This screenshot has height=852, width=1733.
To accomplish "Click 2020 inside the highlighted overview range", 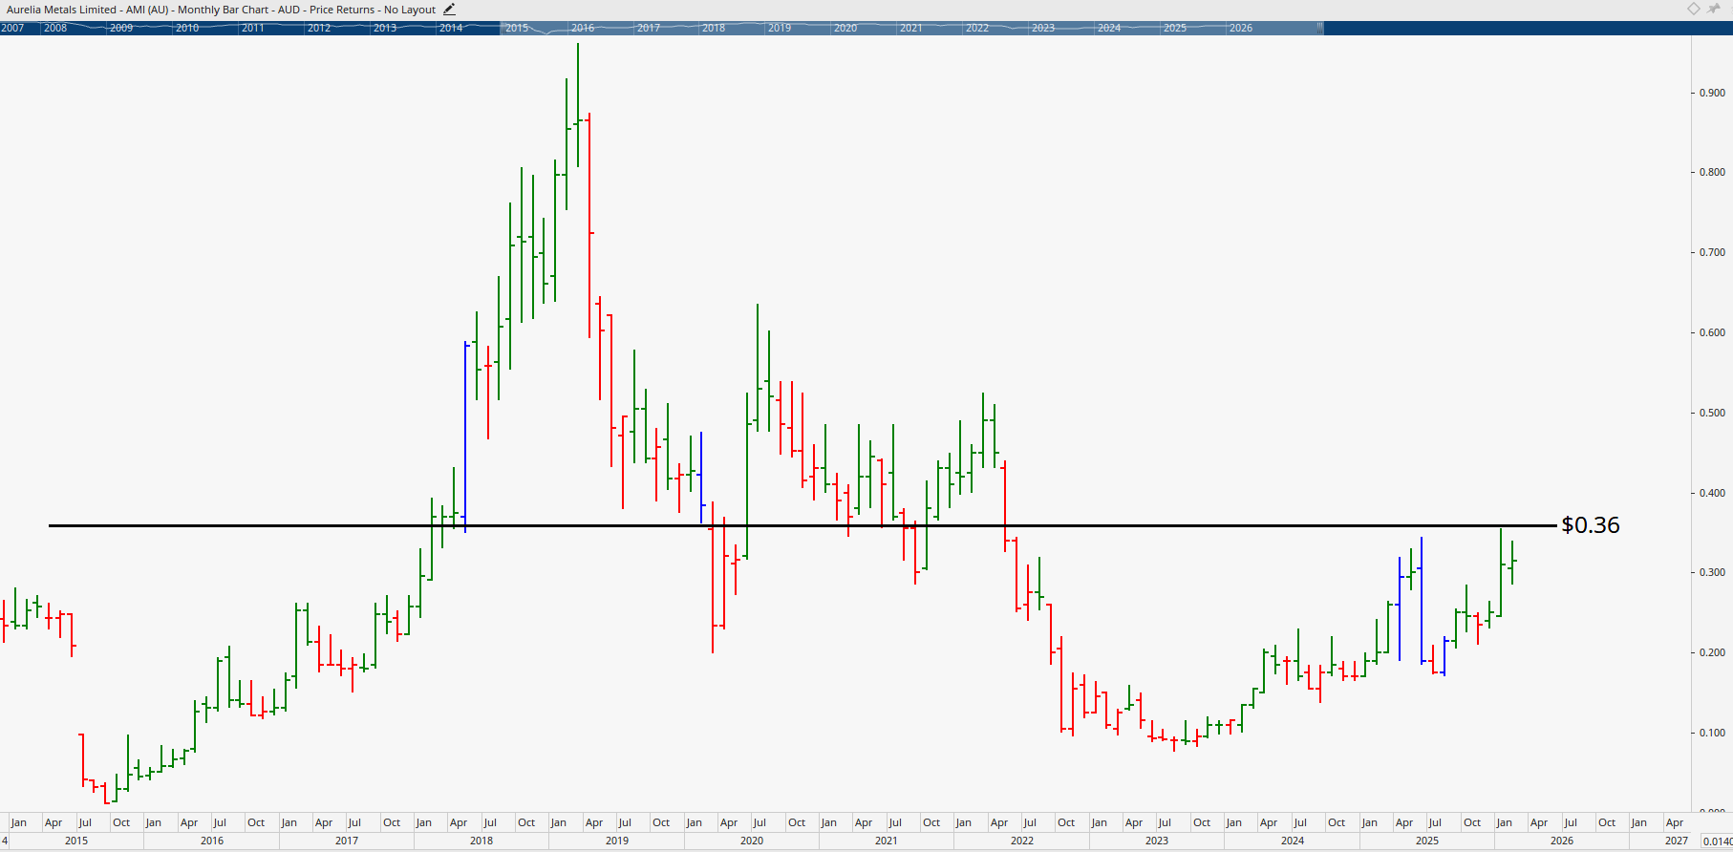I will (845, 28).
